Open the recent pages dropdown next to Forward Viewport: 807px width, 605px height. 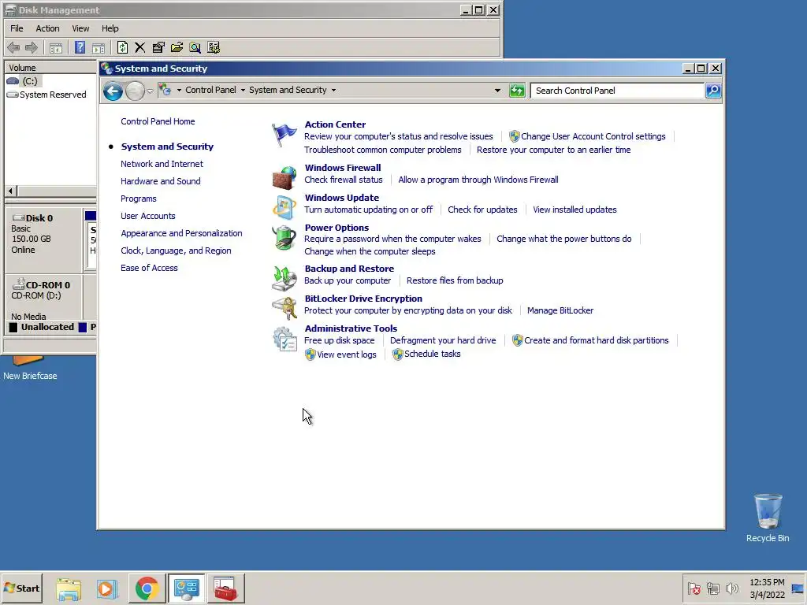pos(150,91)
